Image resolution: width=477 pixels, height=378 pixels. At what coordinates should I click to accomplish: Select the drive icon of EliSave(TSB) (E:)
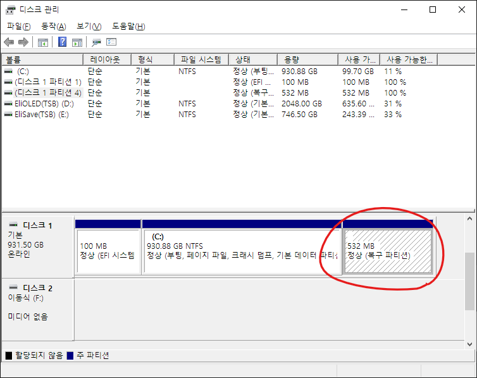click(x=8, y=115)
